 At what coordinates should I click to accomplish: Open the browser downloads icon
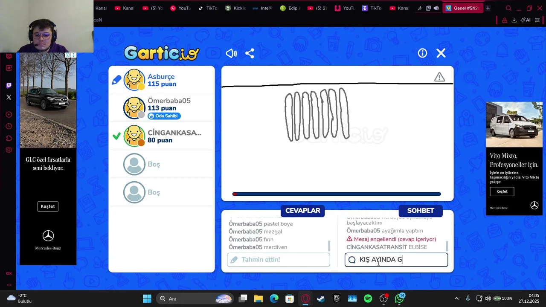514,20
